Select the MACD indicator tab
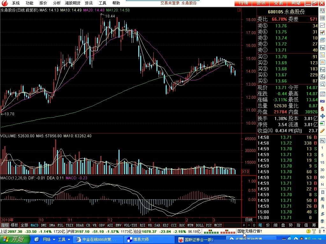Screen dimensions: 326x244 (x=34, y=225)
